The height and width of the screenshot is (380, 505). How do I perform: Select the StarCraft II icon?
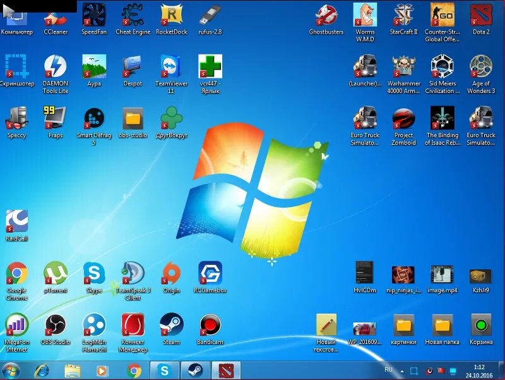403,19
